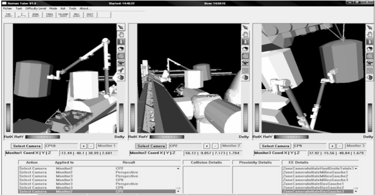Image resolution: width=375 pixels, height=195 pixels.
Task: Click action log scrollbar up arrow
Action: pos(178,169)
